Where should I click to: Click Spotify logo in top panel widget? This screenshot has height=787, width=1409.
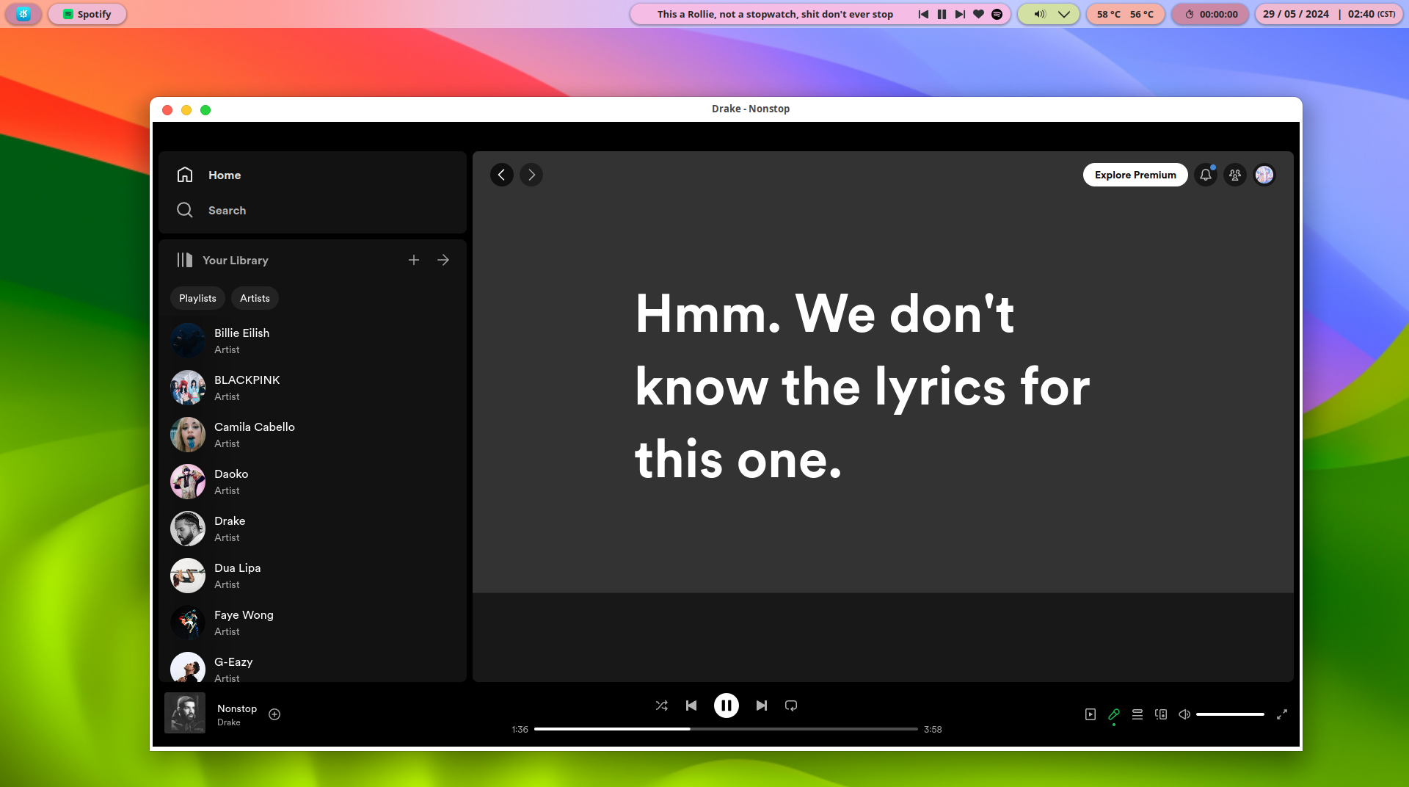[x=997, y=14]
